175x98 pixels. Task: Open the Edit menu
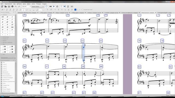8,4
